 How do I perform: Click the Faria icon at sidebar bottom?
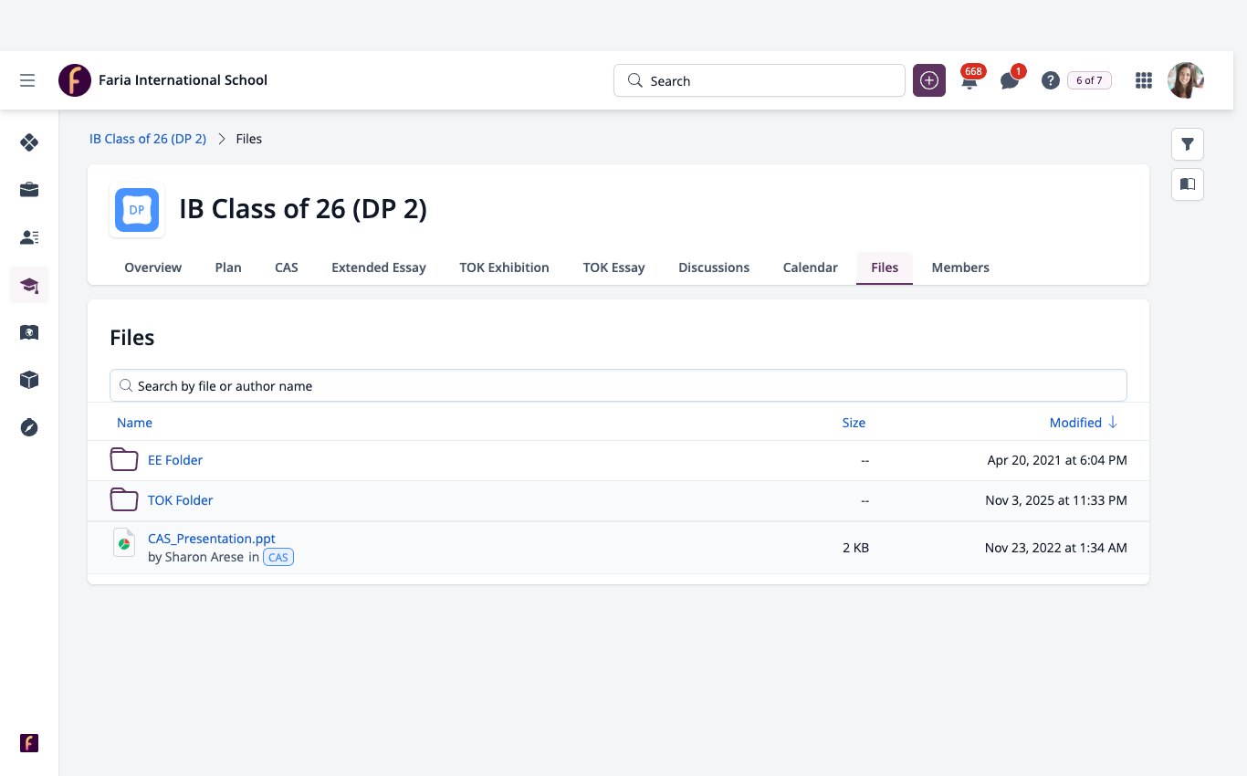point(29,743)
